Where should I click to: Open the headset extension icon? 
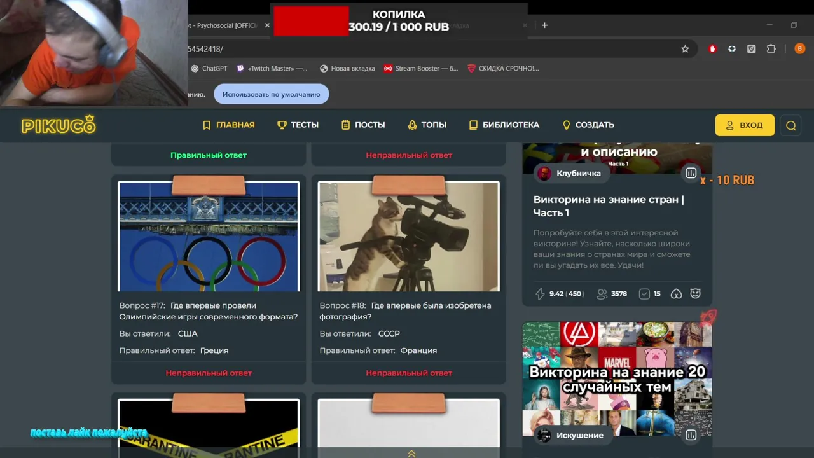732,49
